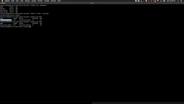Click the '14s' pod age value

41,25
